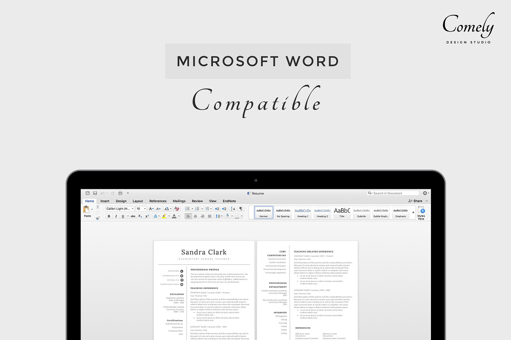Image resolution: width=511 pixels, height=340 pixels.
Task: Apply the Subtitle style
Action: 362,212
